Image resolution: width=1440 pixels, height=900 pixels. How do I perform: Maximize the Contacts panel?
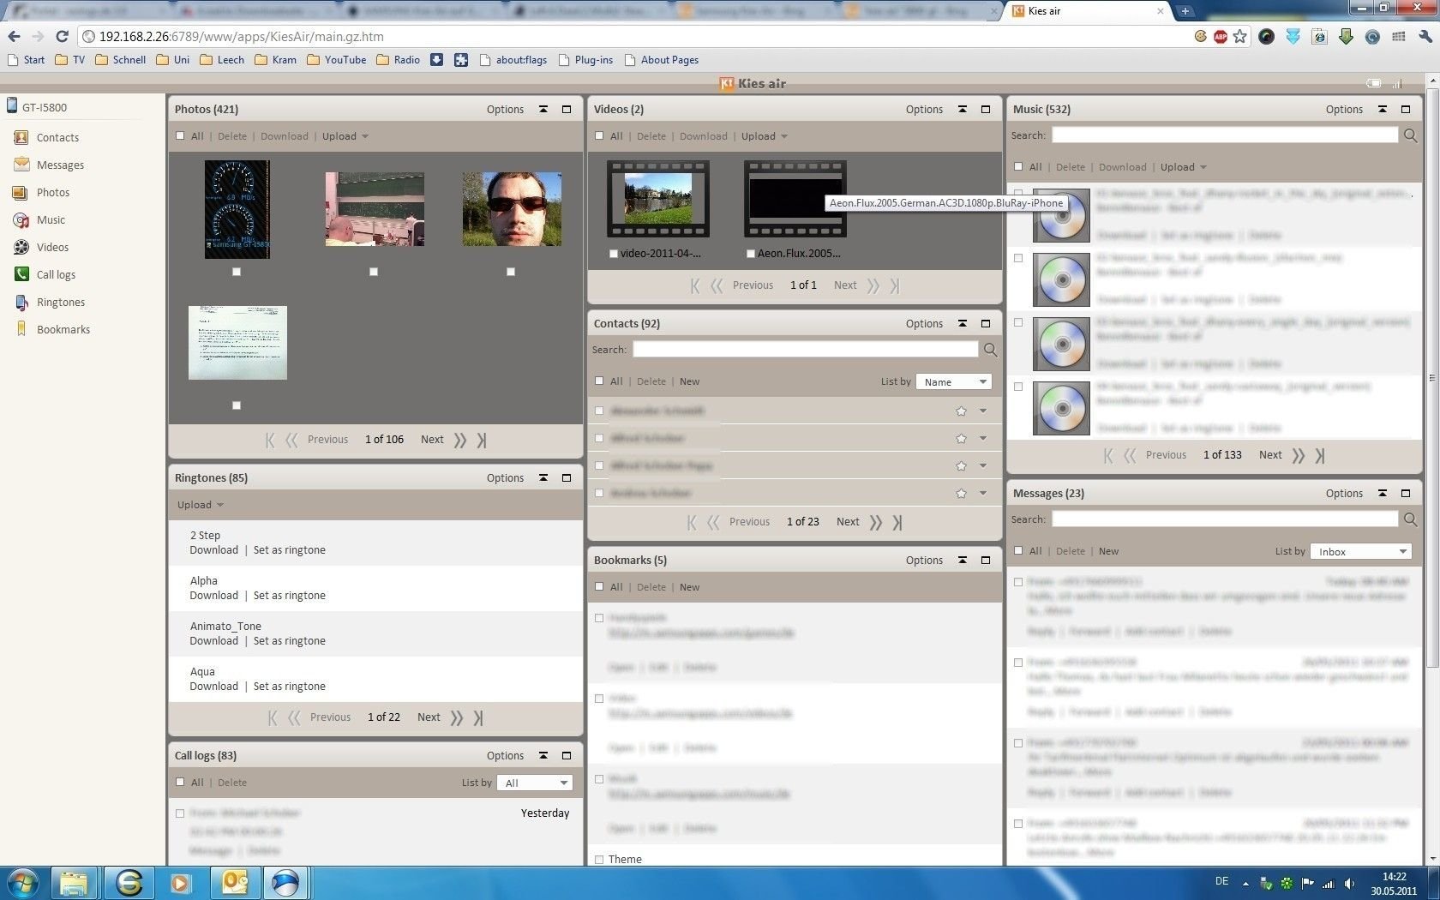point(986,323)
